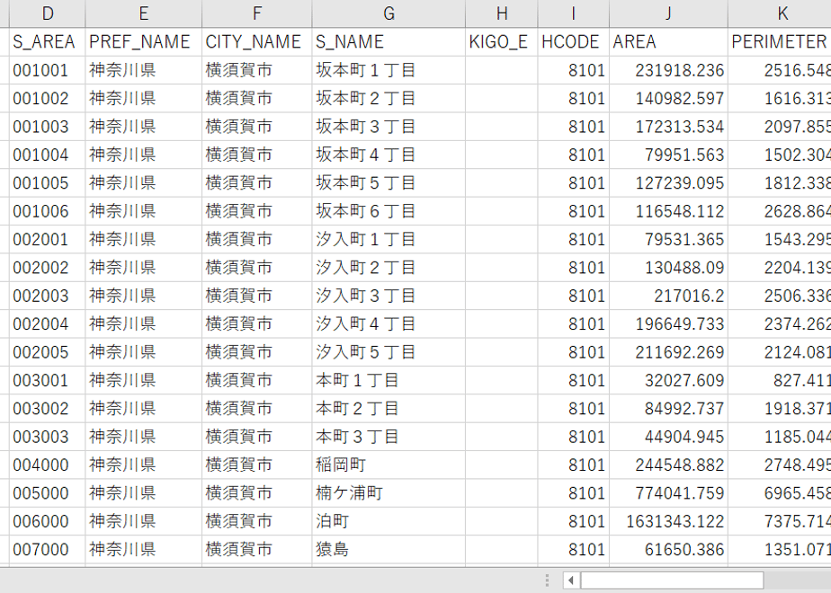Image resolution: width=831 pixels, height=593 pixels.
Task: Click HCODE 8101 in 猿島 row
Action: [574, 550]
